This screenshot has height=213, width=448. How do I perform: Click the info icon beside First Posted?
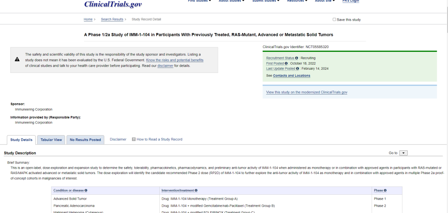[286, 63]
